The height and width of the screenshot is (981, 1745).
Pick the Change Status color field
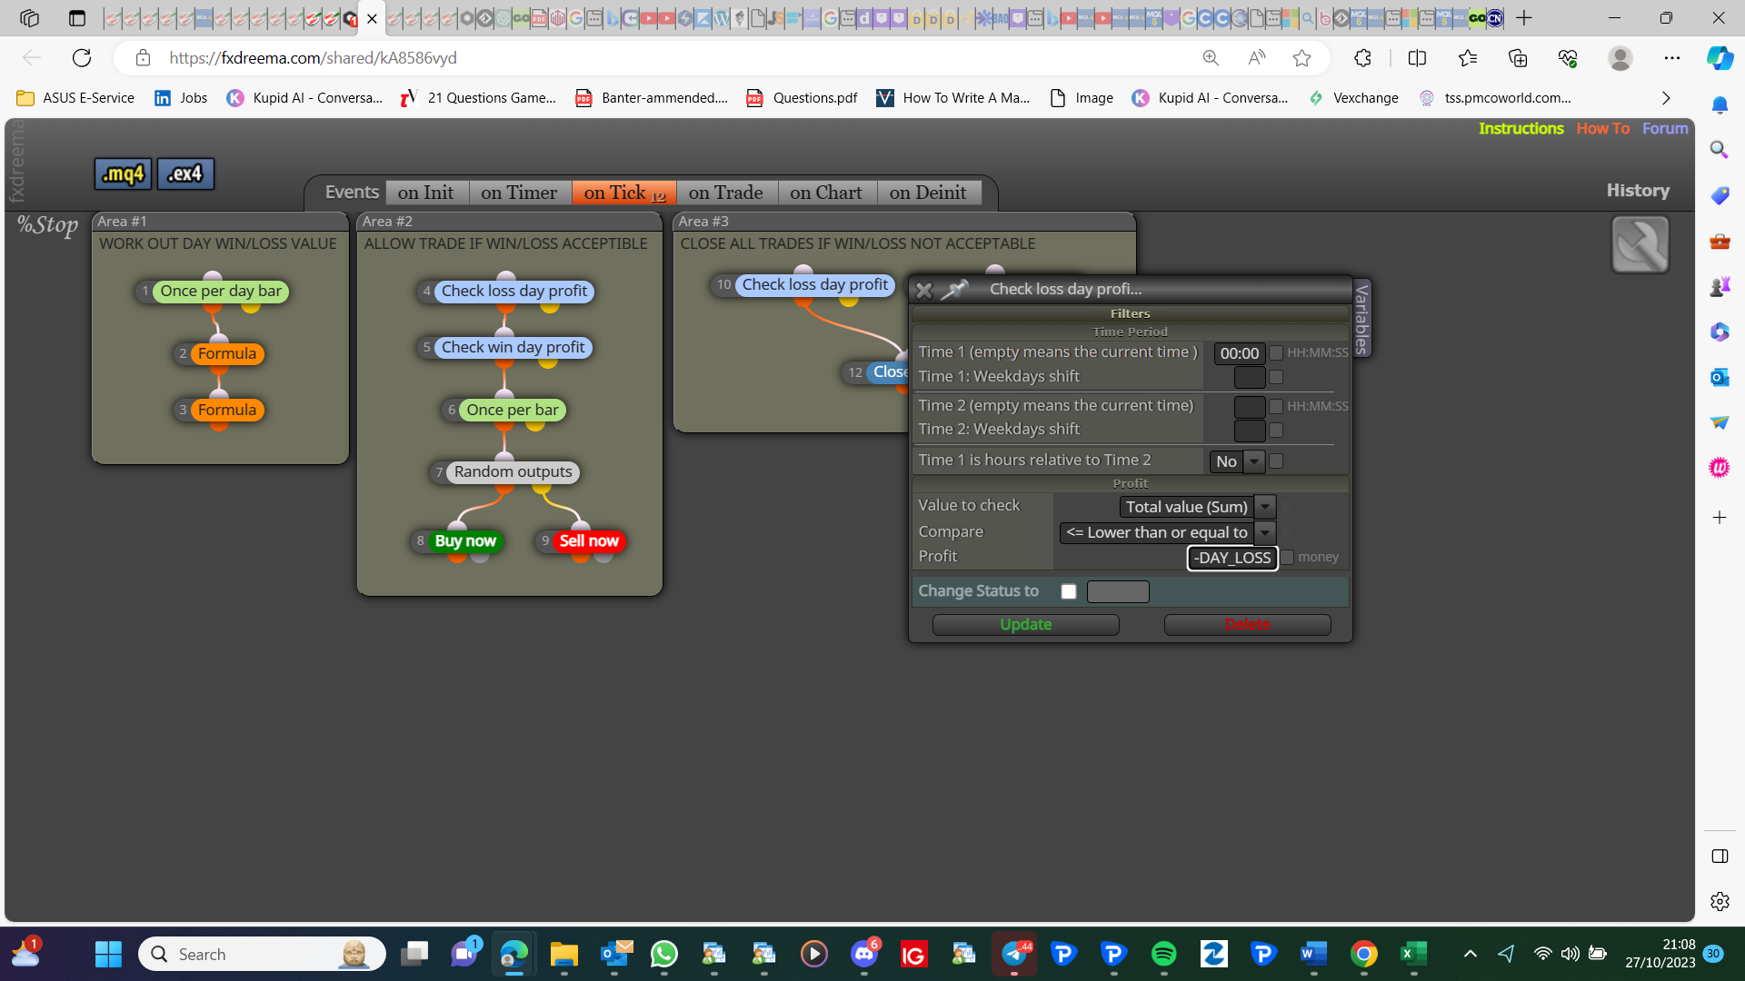1118,591
